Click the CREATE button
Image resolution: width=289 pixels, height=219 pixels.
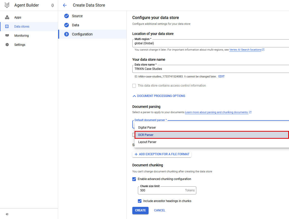140,210
